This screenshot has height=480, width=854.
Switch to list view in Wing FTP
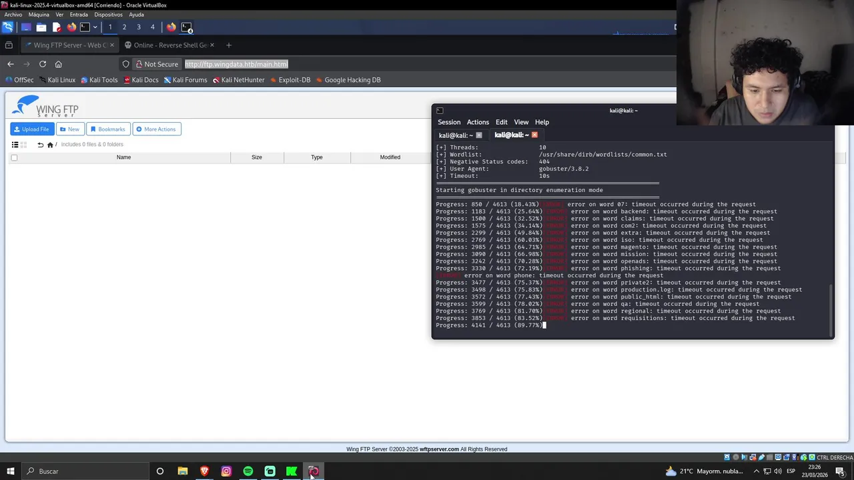(15, 145)
